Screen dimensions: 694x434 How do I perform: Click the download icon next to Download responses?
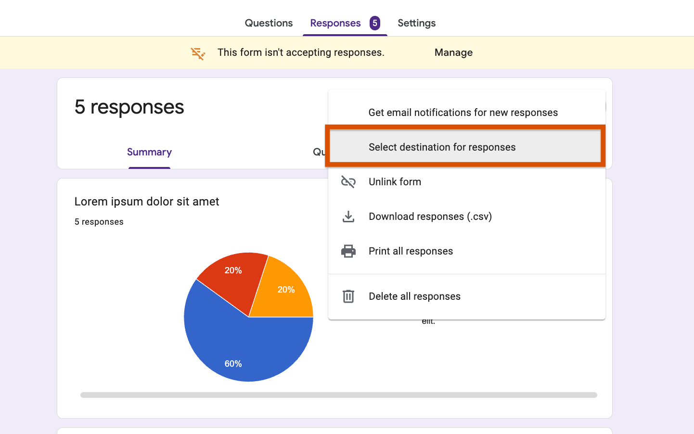click(348, 217)
